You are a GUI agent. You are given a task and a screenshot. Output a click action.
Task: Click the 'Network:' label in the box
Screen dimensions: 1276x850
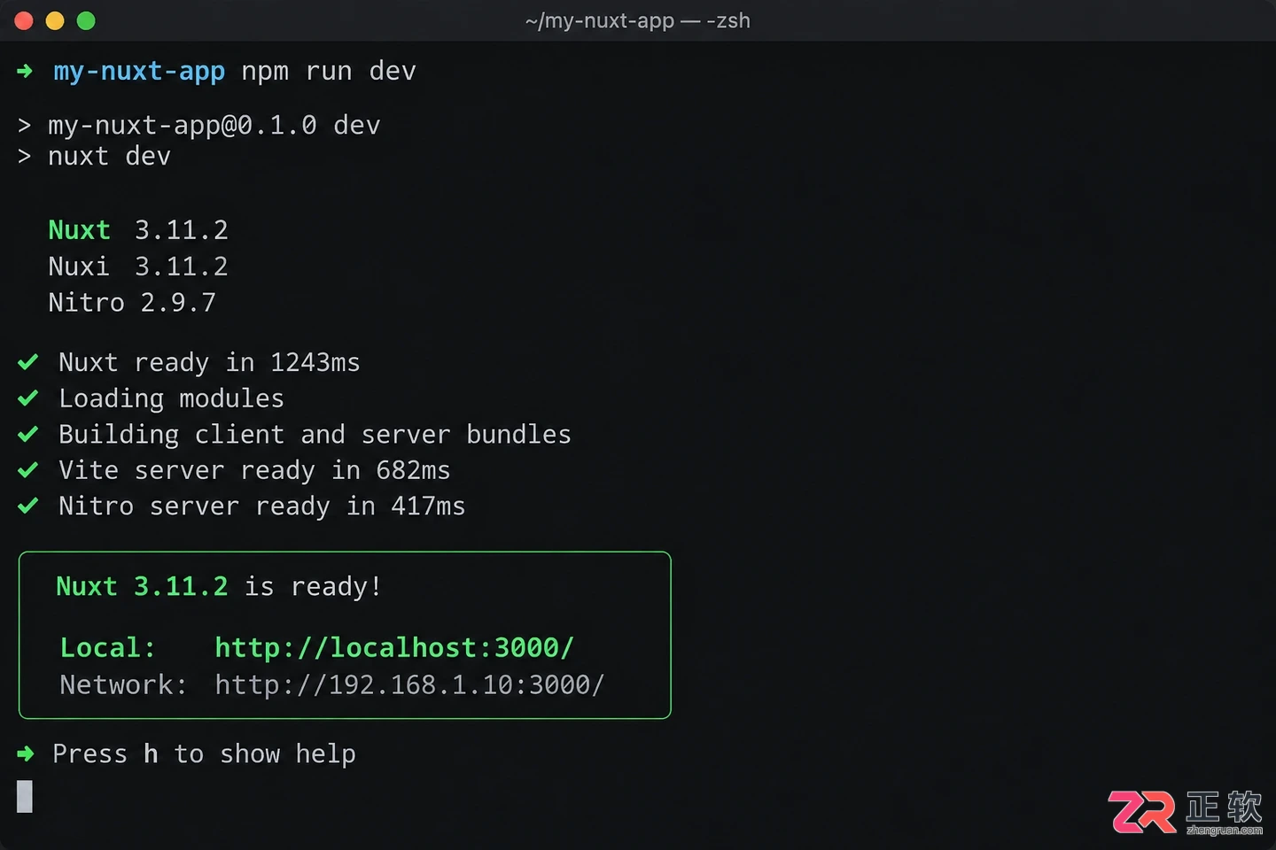123,685
